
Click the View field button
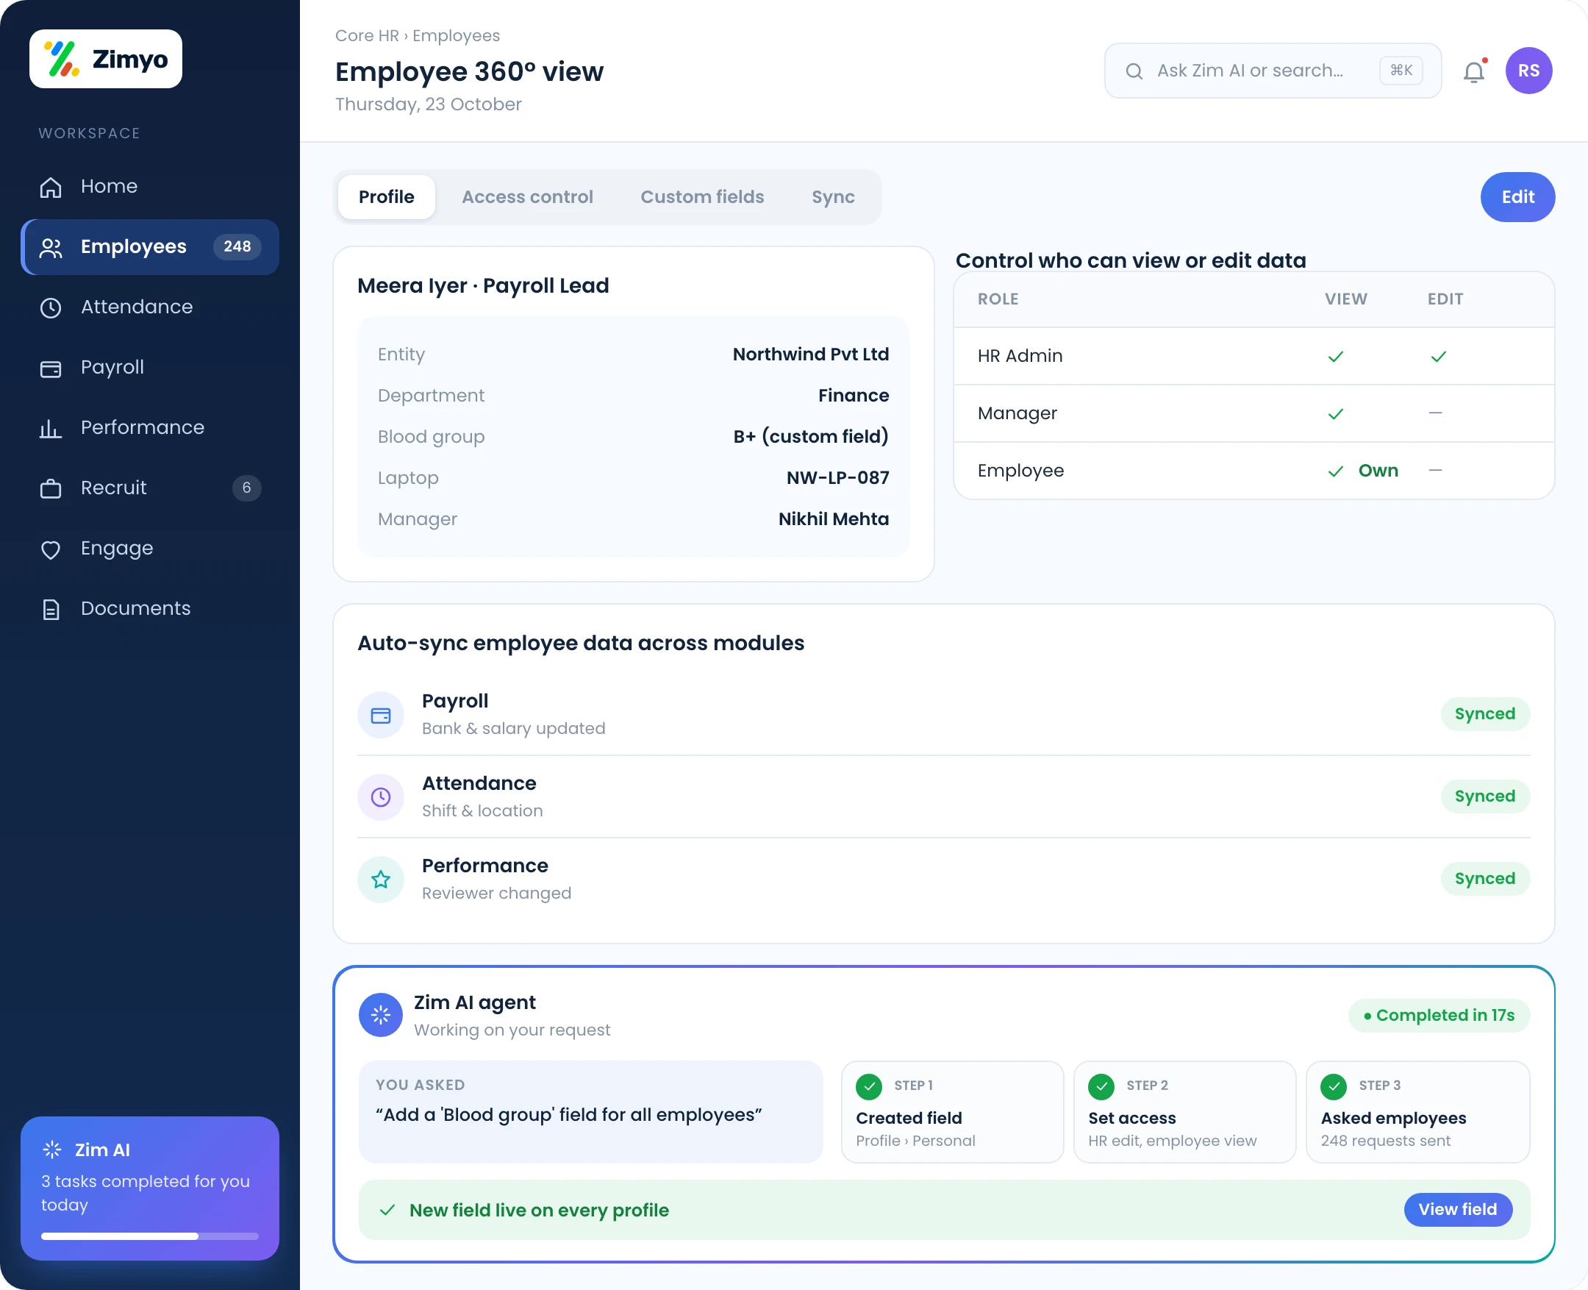point(1457,1210)
